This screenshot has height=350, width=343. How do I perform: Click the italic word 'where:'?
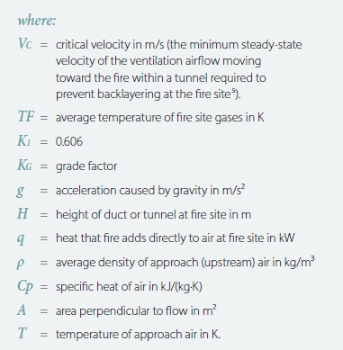(x=37, y=21)
